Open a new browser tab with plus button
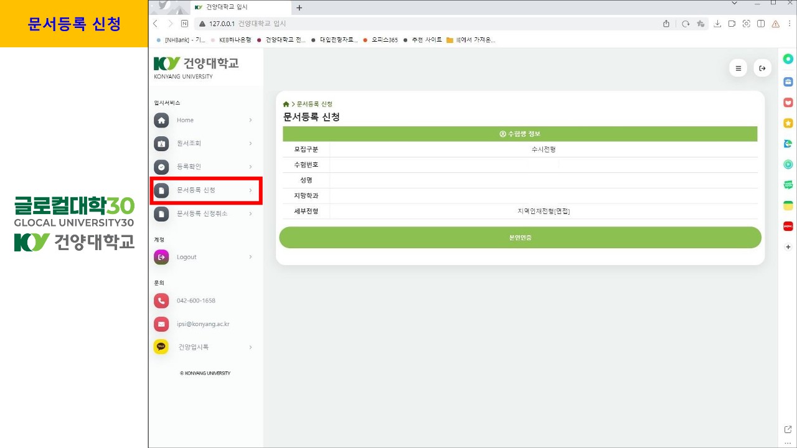 click(299, 7)
